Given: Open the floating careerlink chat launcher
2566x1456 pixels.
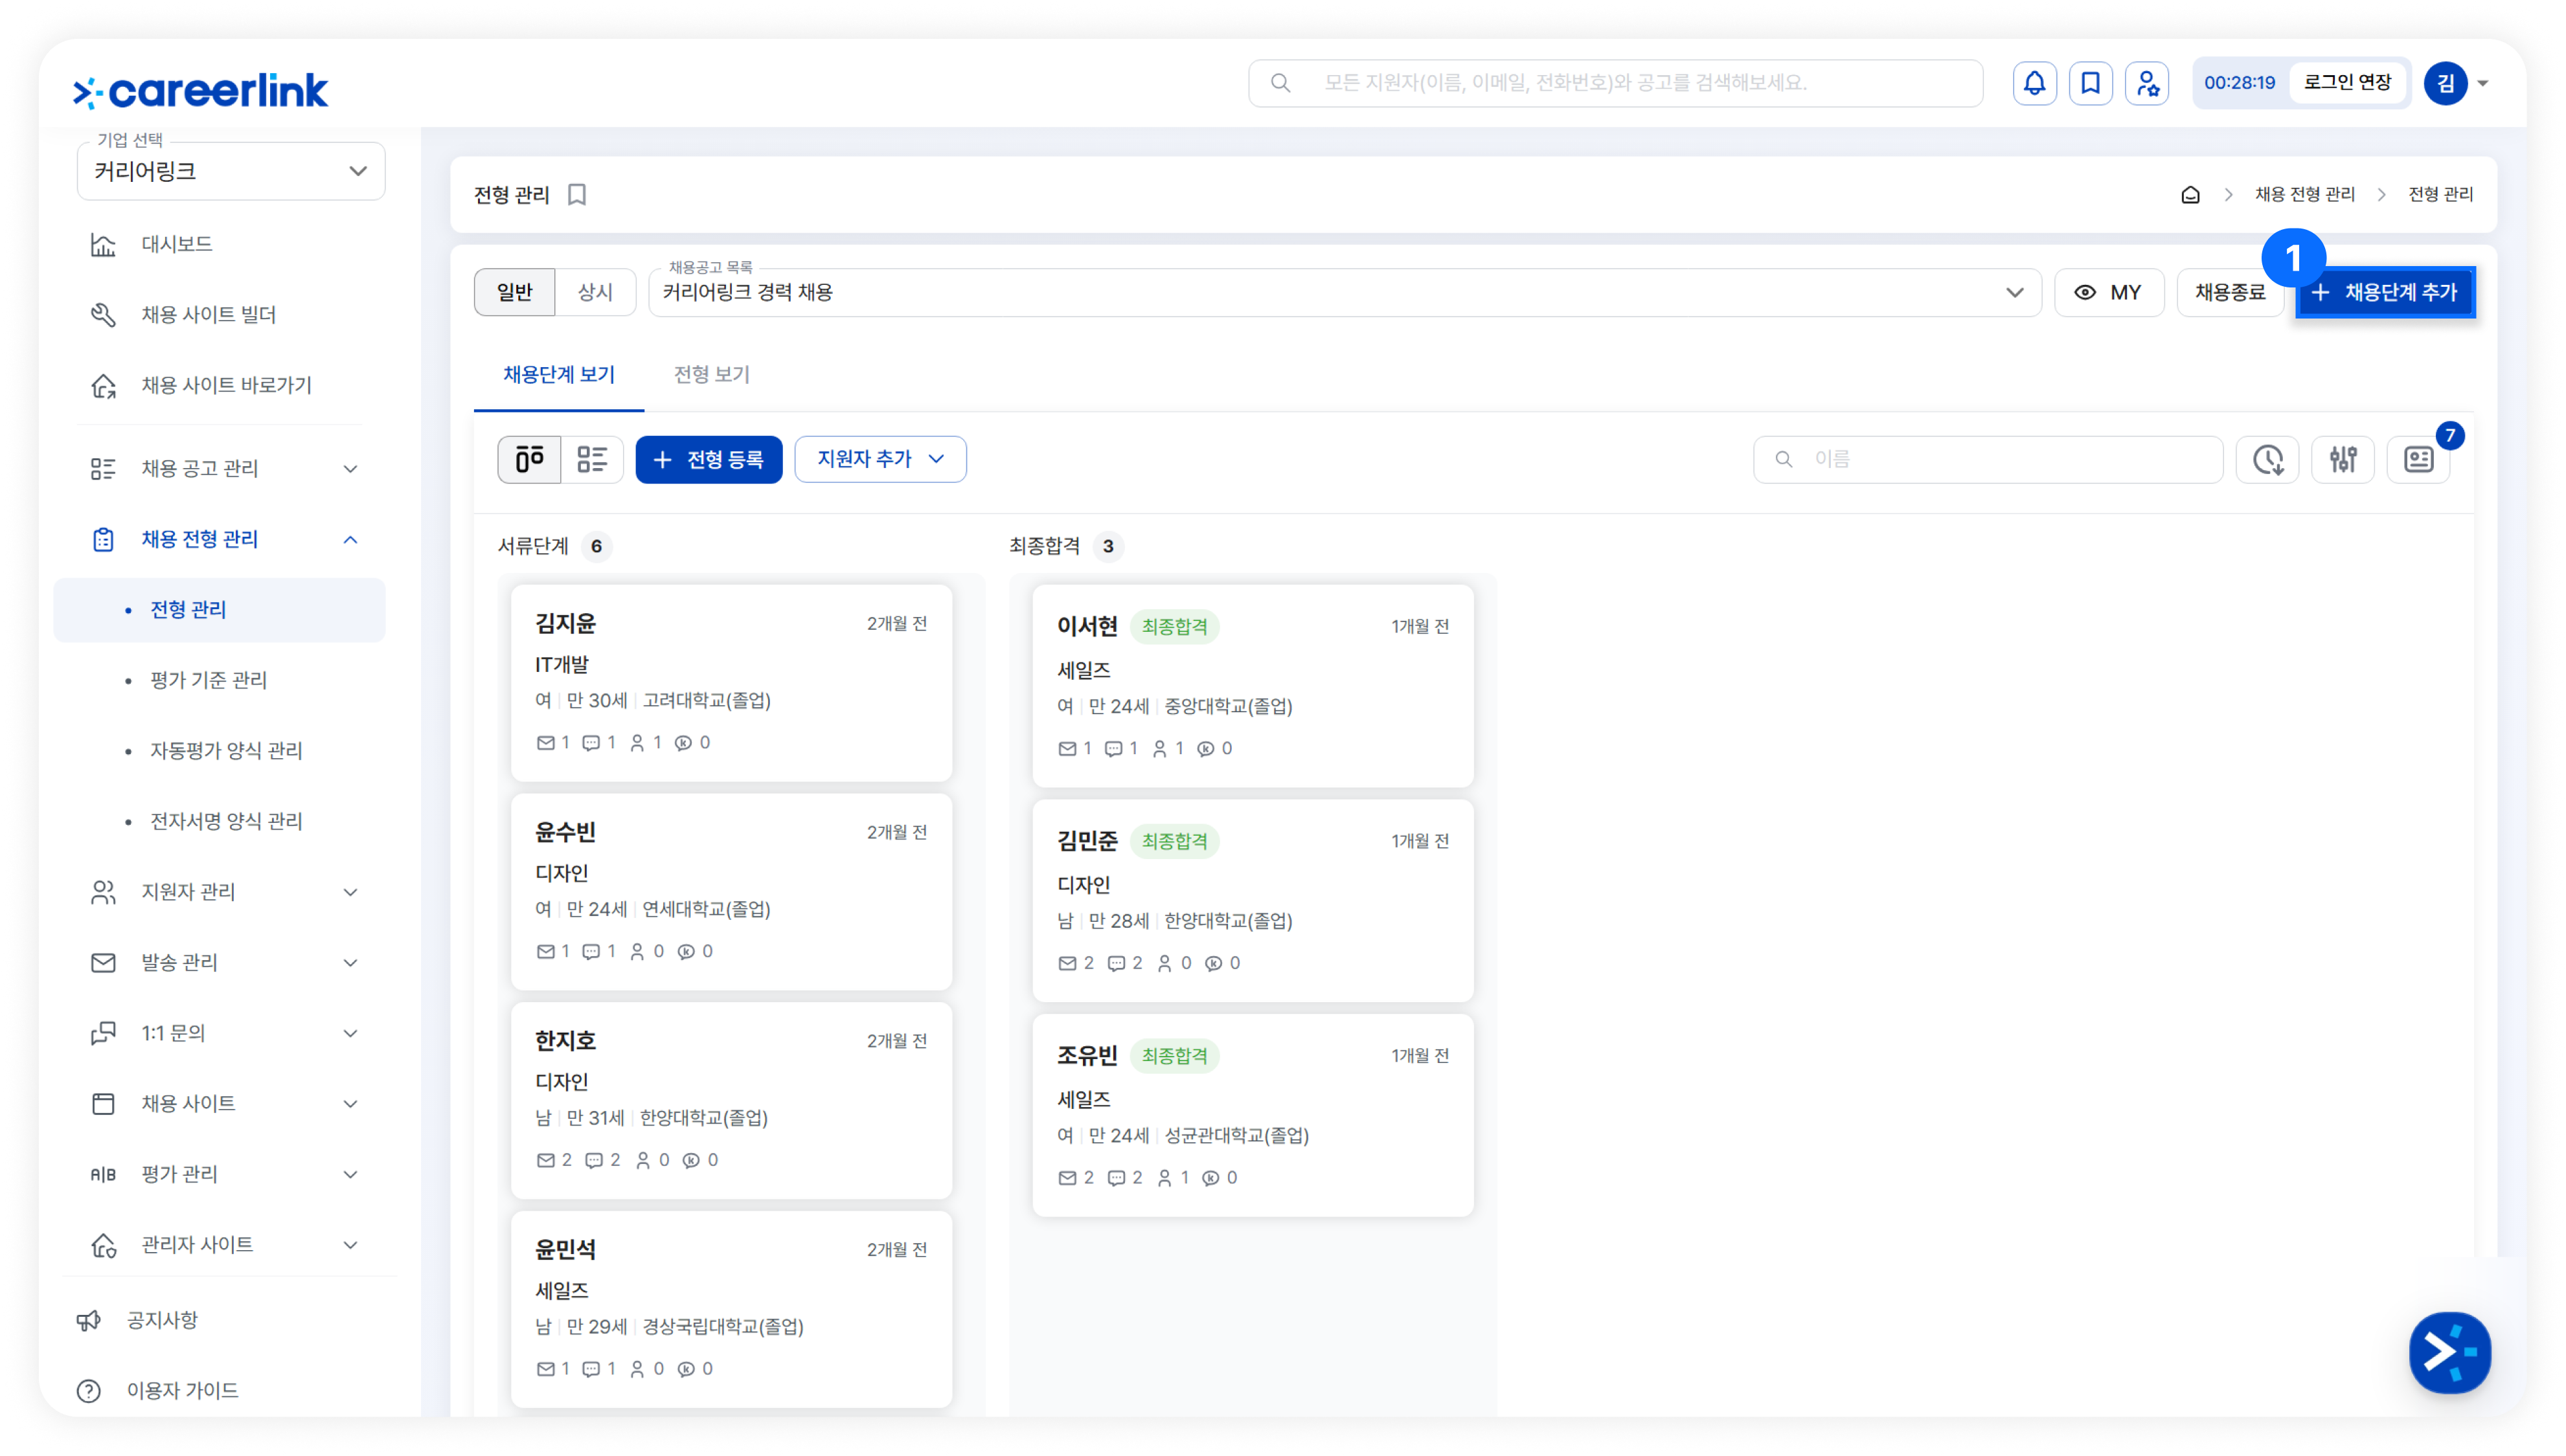Looking at the screenshot, I should click(x=2449, y=1352).
